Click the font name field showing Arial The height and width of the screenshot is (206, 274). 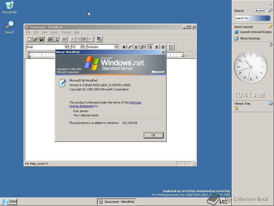click(45, 47)
